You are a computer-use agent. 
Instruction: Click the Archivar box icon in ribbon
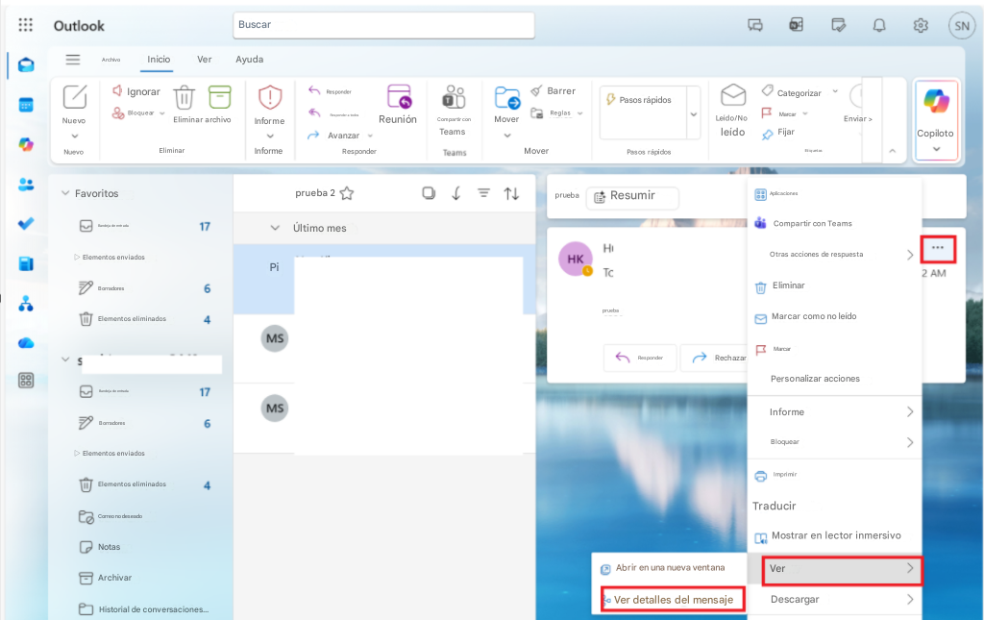coord(220,97)
